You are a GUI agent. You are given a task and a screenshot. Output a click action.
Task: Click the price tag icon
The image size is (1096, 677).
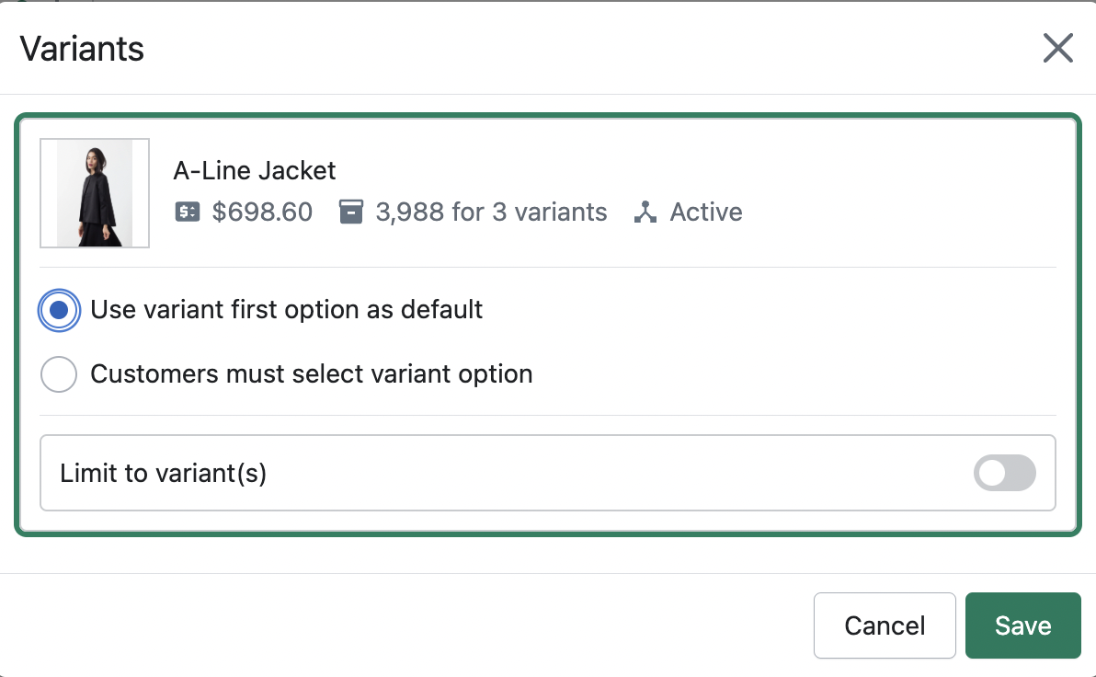[187, 212]
